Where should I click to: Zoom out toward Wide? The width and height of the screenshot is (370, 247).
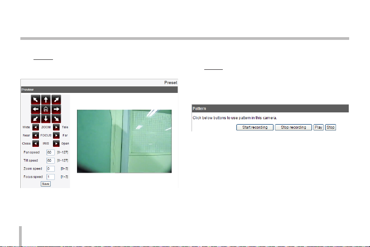[35, 127]
